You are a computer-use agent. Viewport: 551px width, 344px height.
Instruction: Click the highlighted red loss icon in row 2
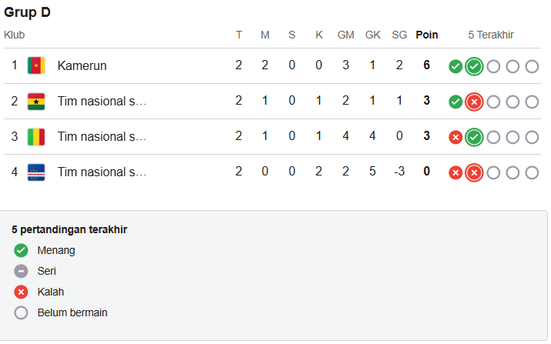(x=474, y=102)
